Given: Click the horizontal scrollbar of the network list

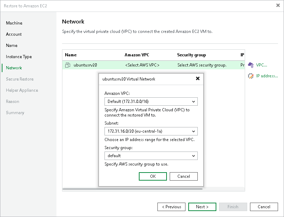Looking at the screenshot, I should point(133,189).
